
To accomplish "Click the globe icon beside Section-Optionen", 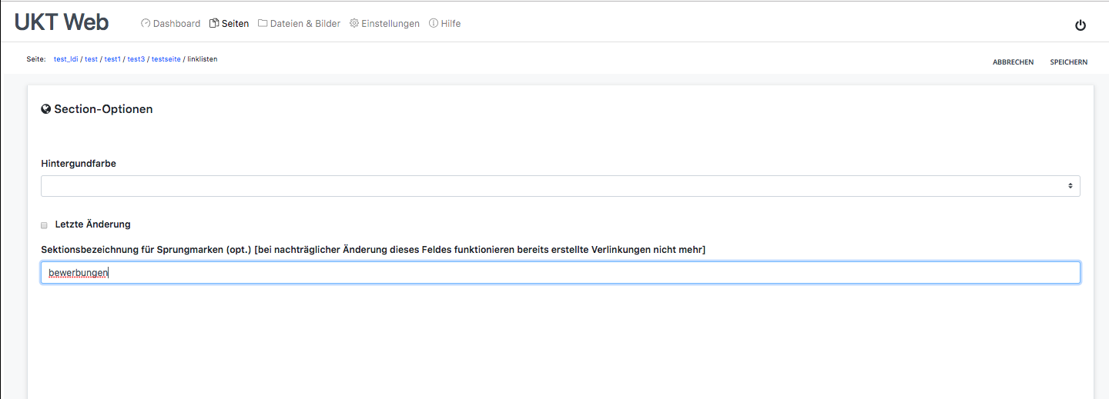I will (x=46, y=109).
